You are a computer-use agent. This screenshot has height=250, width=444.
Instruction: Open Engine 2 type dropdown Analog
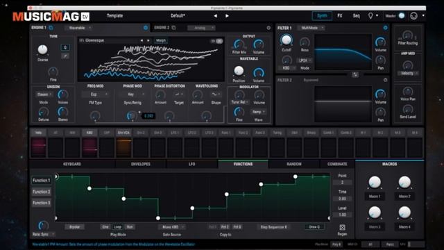pos(201,28)
